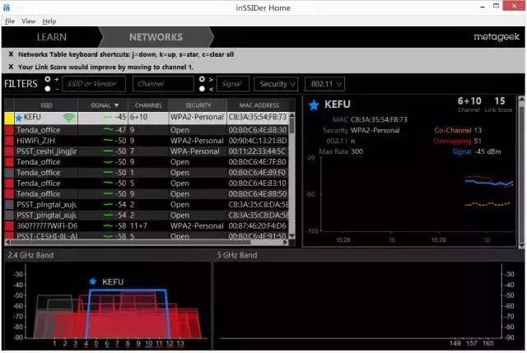
Task: Click channel 149 label on 5 GHz axis
Action: [455, 343]
